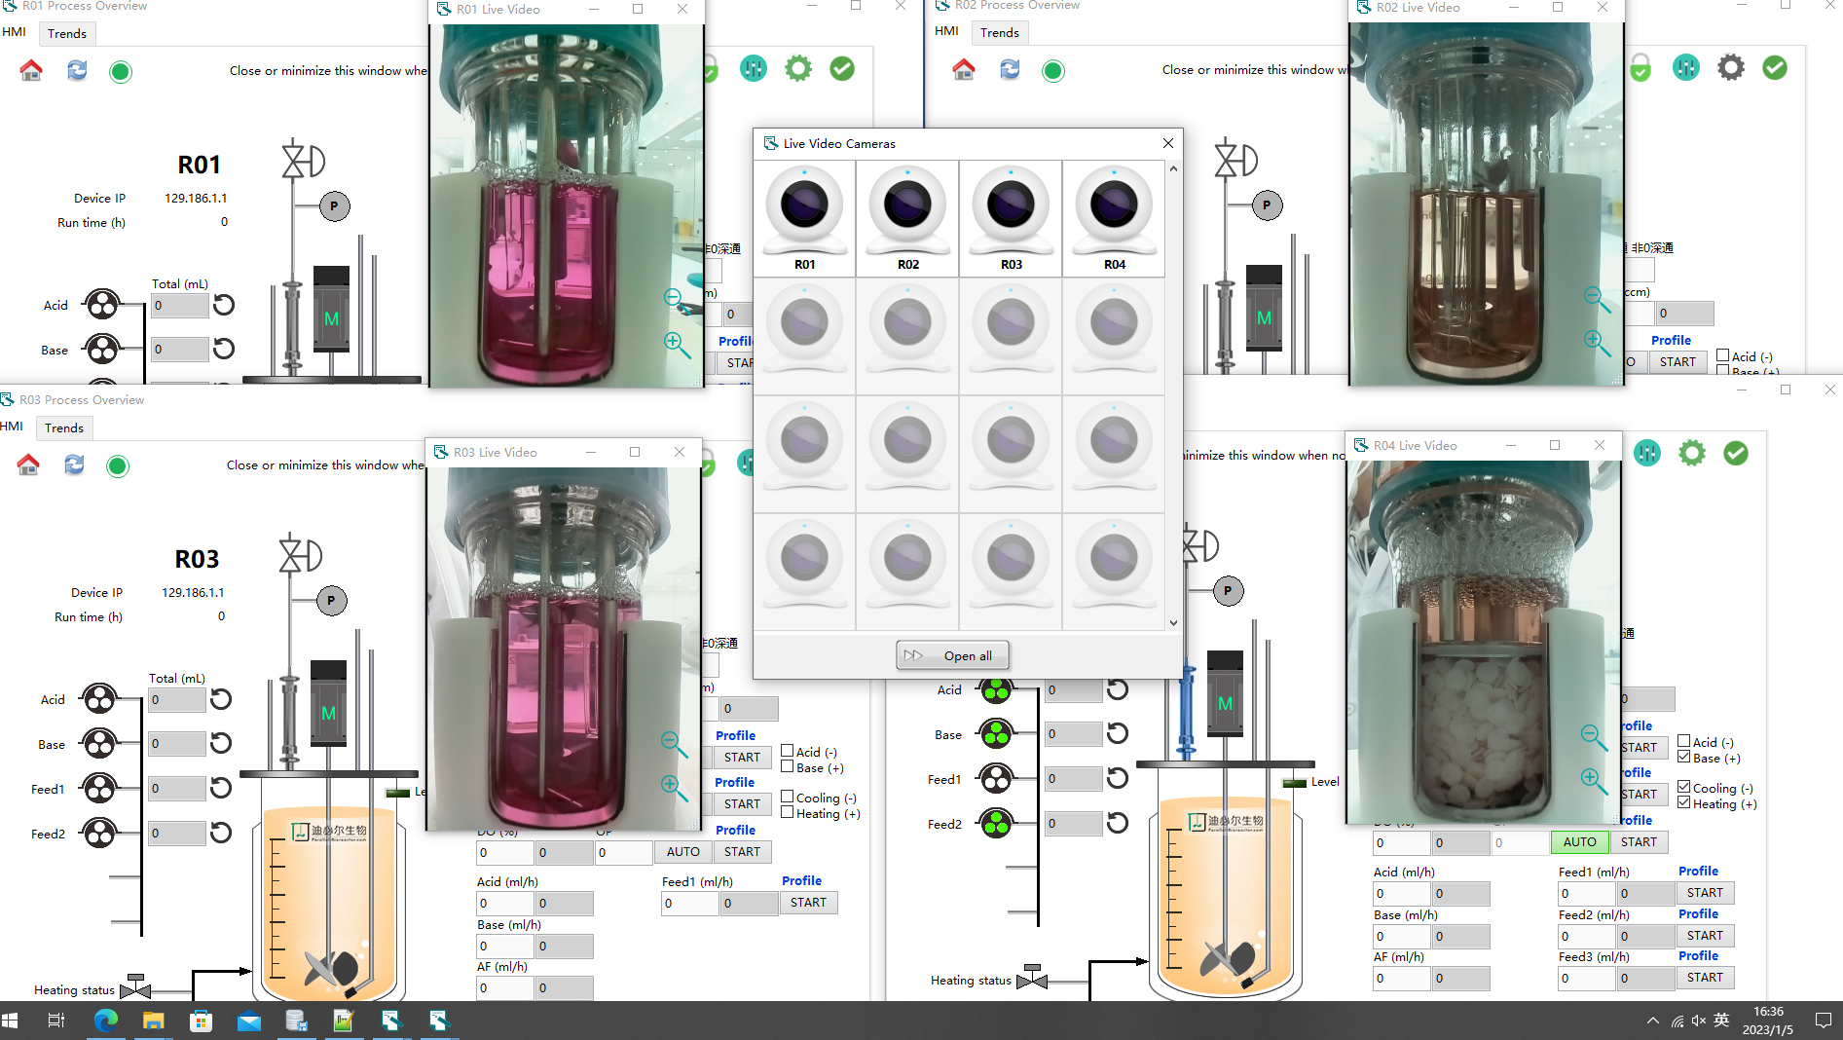Open the R02 camera in Live Video Cameras
1843x1040 pixels.
click(x=907, y=219)
